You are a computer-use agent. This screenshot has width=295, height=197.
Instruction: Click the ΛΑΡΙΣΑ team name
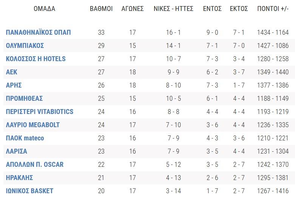point(17,151)
